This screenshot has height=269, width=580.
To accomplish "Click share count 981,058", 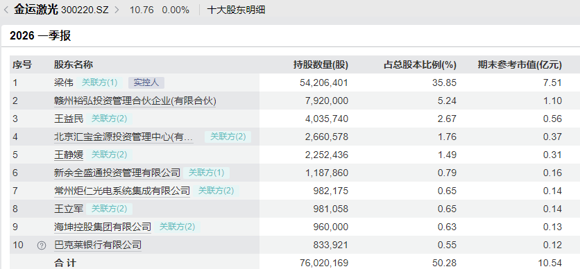I will (332, 209).
